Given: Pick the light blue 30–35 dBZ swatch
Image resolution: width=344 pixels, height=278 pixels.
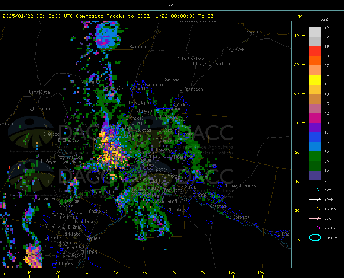Looking at the screenshot, I should (x=315, y=147).
